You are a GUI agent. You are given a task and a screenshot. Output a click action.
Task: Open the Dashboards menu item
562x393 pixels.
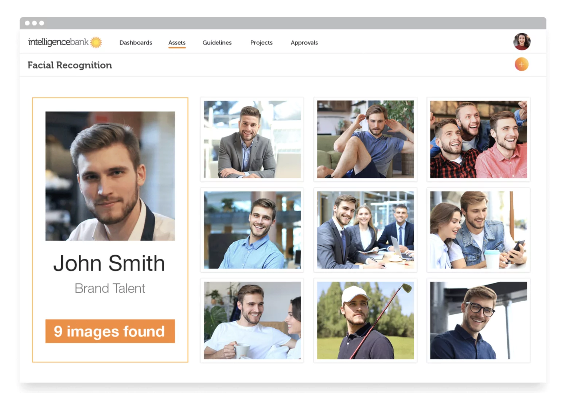136,43
